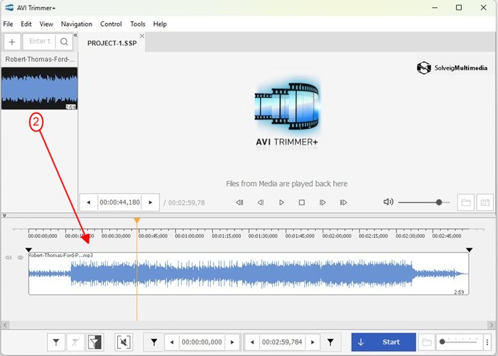Close the PROJECT-1.SSP tab
The width and height of the screenshot is (498, 356).
pyautogui.click(x=142, y=36)
